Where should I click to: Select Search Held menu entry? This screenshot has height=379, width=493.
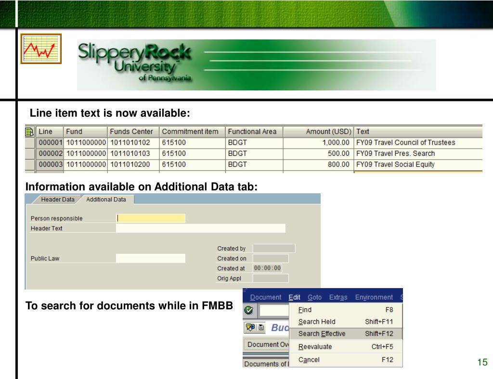click(317, 322)
